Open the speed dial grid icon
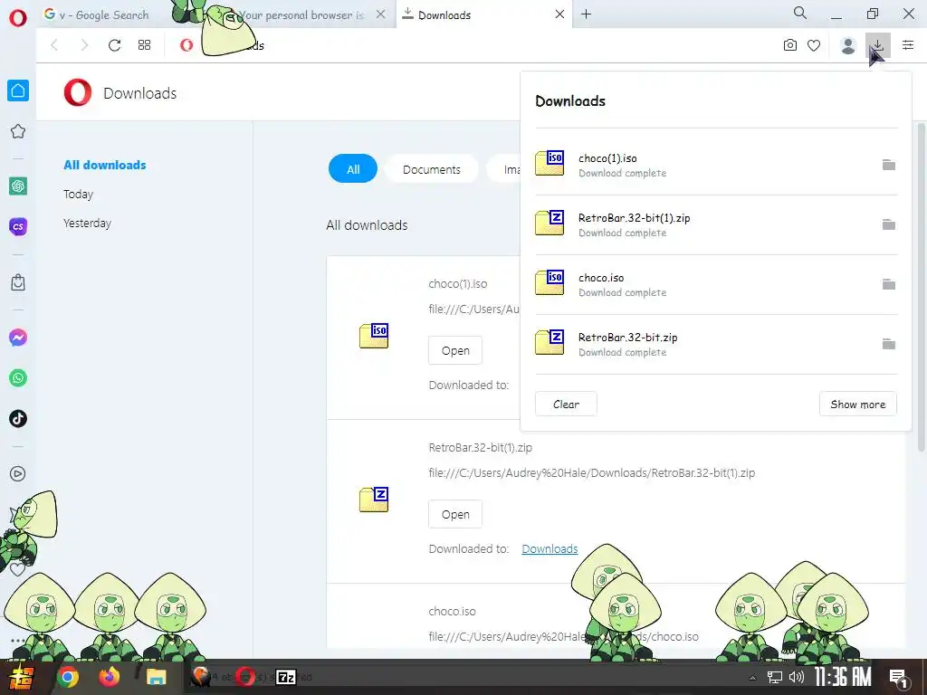927x695 pixels. point(144,45)
